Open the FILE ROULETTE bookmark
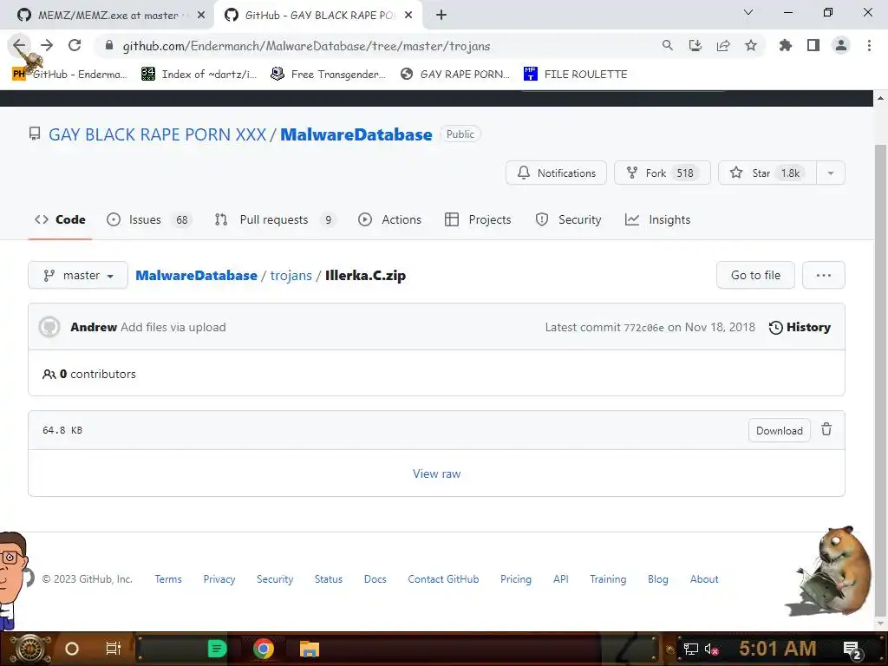Image resolution: width=888 pixels, height=666 pixels. 576,75
